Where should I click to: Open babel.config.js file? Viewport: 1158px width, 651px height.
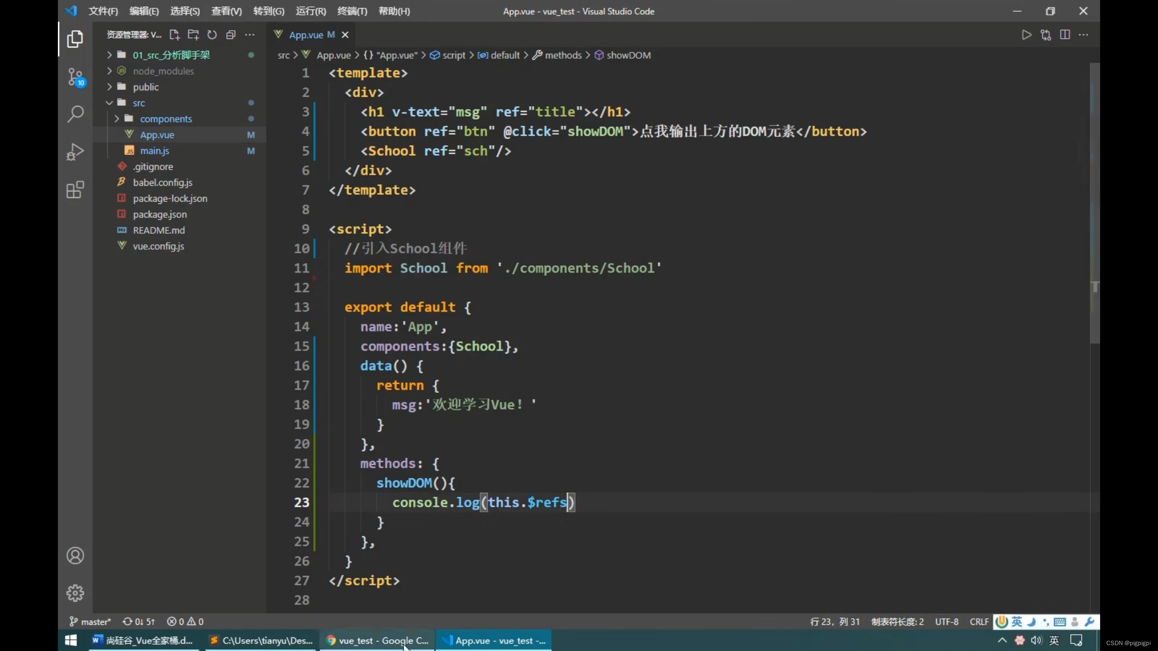pyautogui.click(x=162, y=183)
